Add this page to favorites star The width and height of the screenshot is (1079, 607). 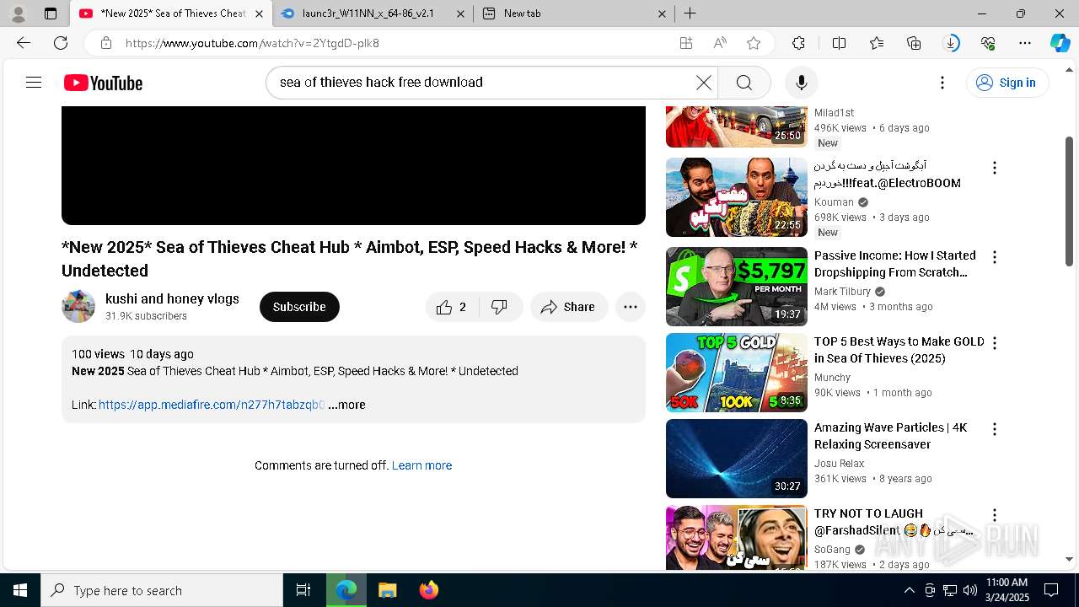[x=754, y=43]
